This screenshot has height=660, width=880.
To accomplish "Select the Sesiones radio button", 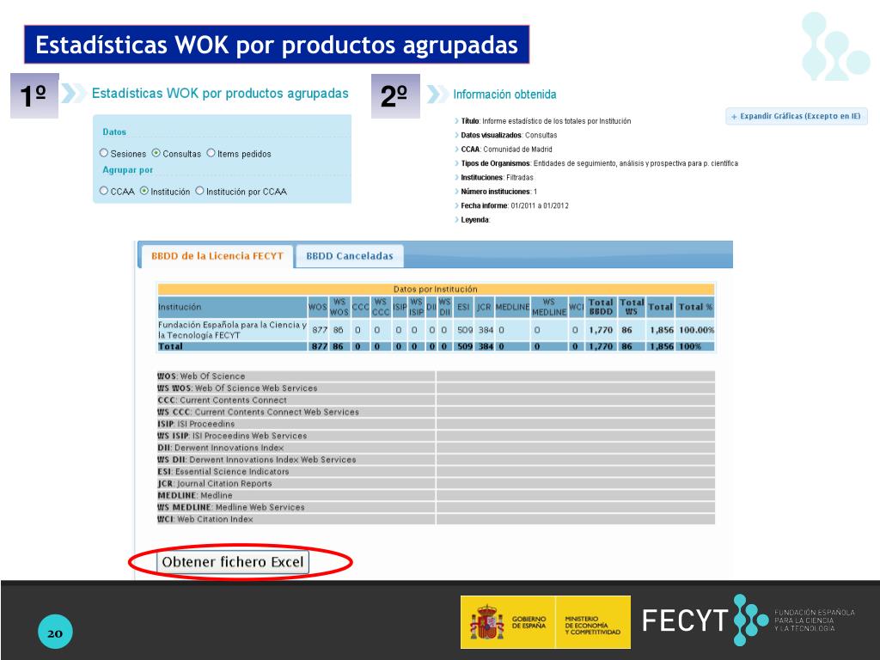I will click(104, 153).
